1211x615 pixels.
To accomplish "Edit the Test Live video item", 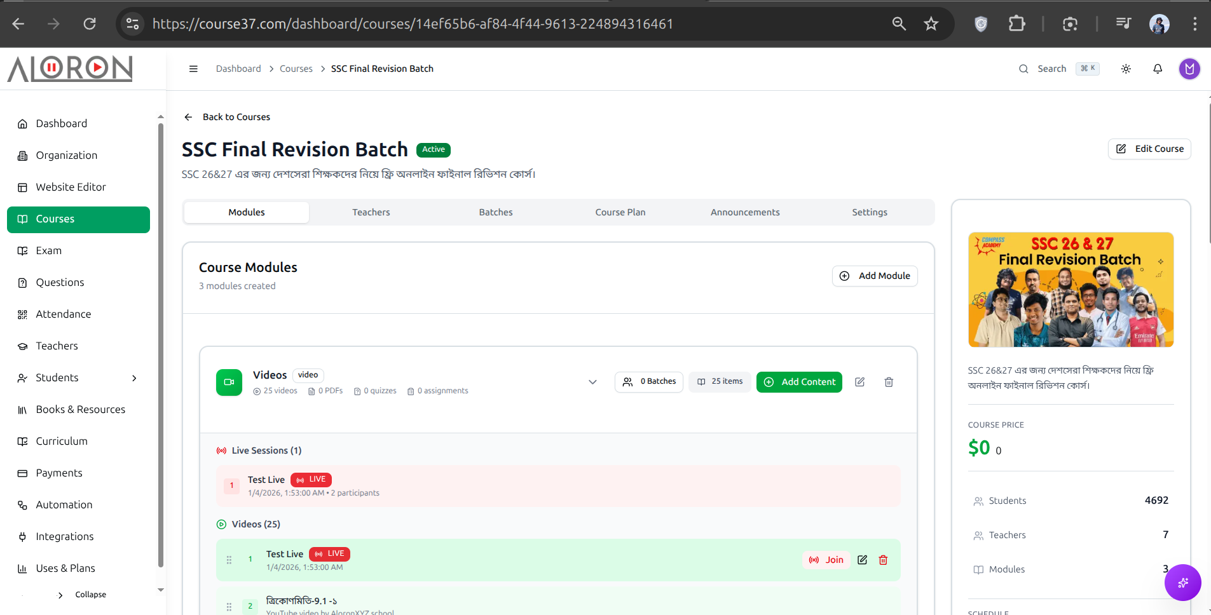I will (862, 560).
